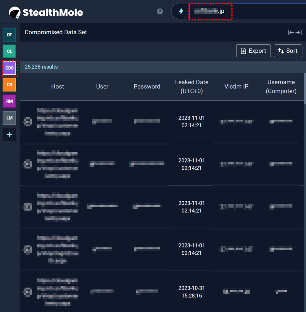Click the Password column header
Screen dimensions: 306x312
point(147,87)
